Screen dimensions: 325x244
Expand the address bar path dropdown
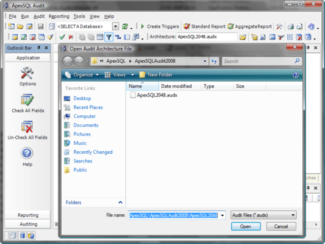coord(205,61)
